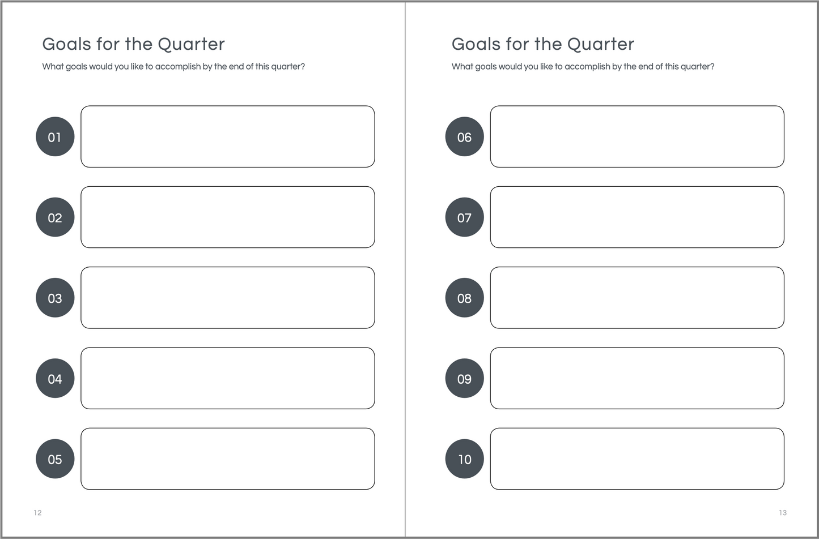Click the goal 06 entry box
This screenshot has height=540, width=819.
tap(636, 136)
